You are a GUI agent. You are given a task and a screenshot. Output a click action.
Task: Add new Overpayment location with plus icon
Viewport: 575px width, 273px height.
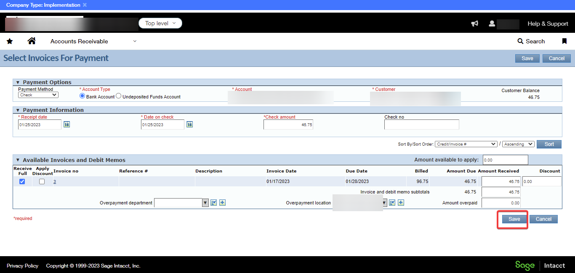click(401, 203)
